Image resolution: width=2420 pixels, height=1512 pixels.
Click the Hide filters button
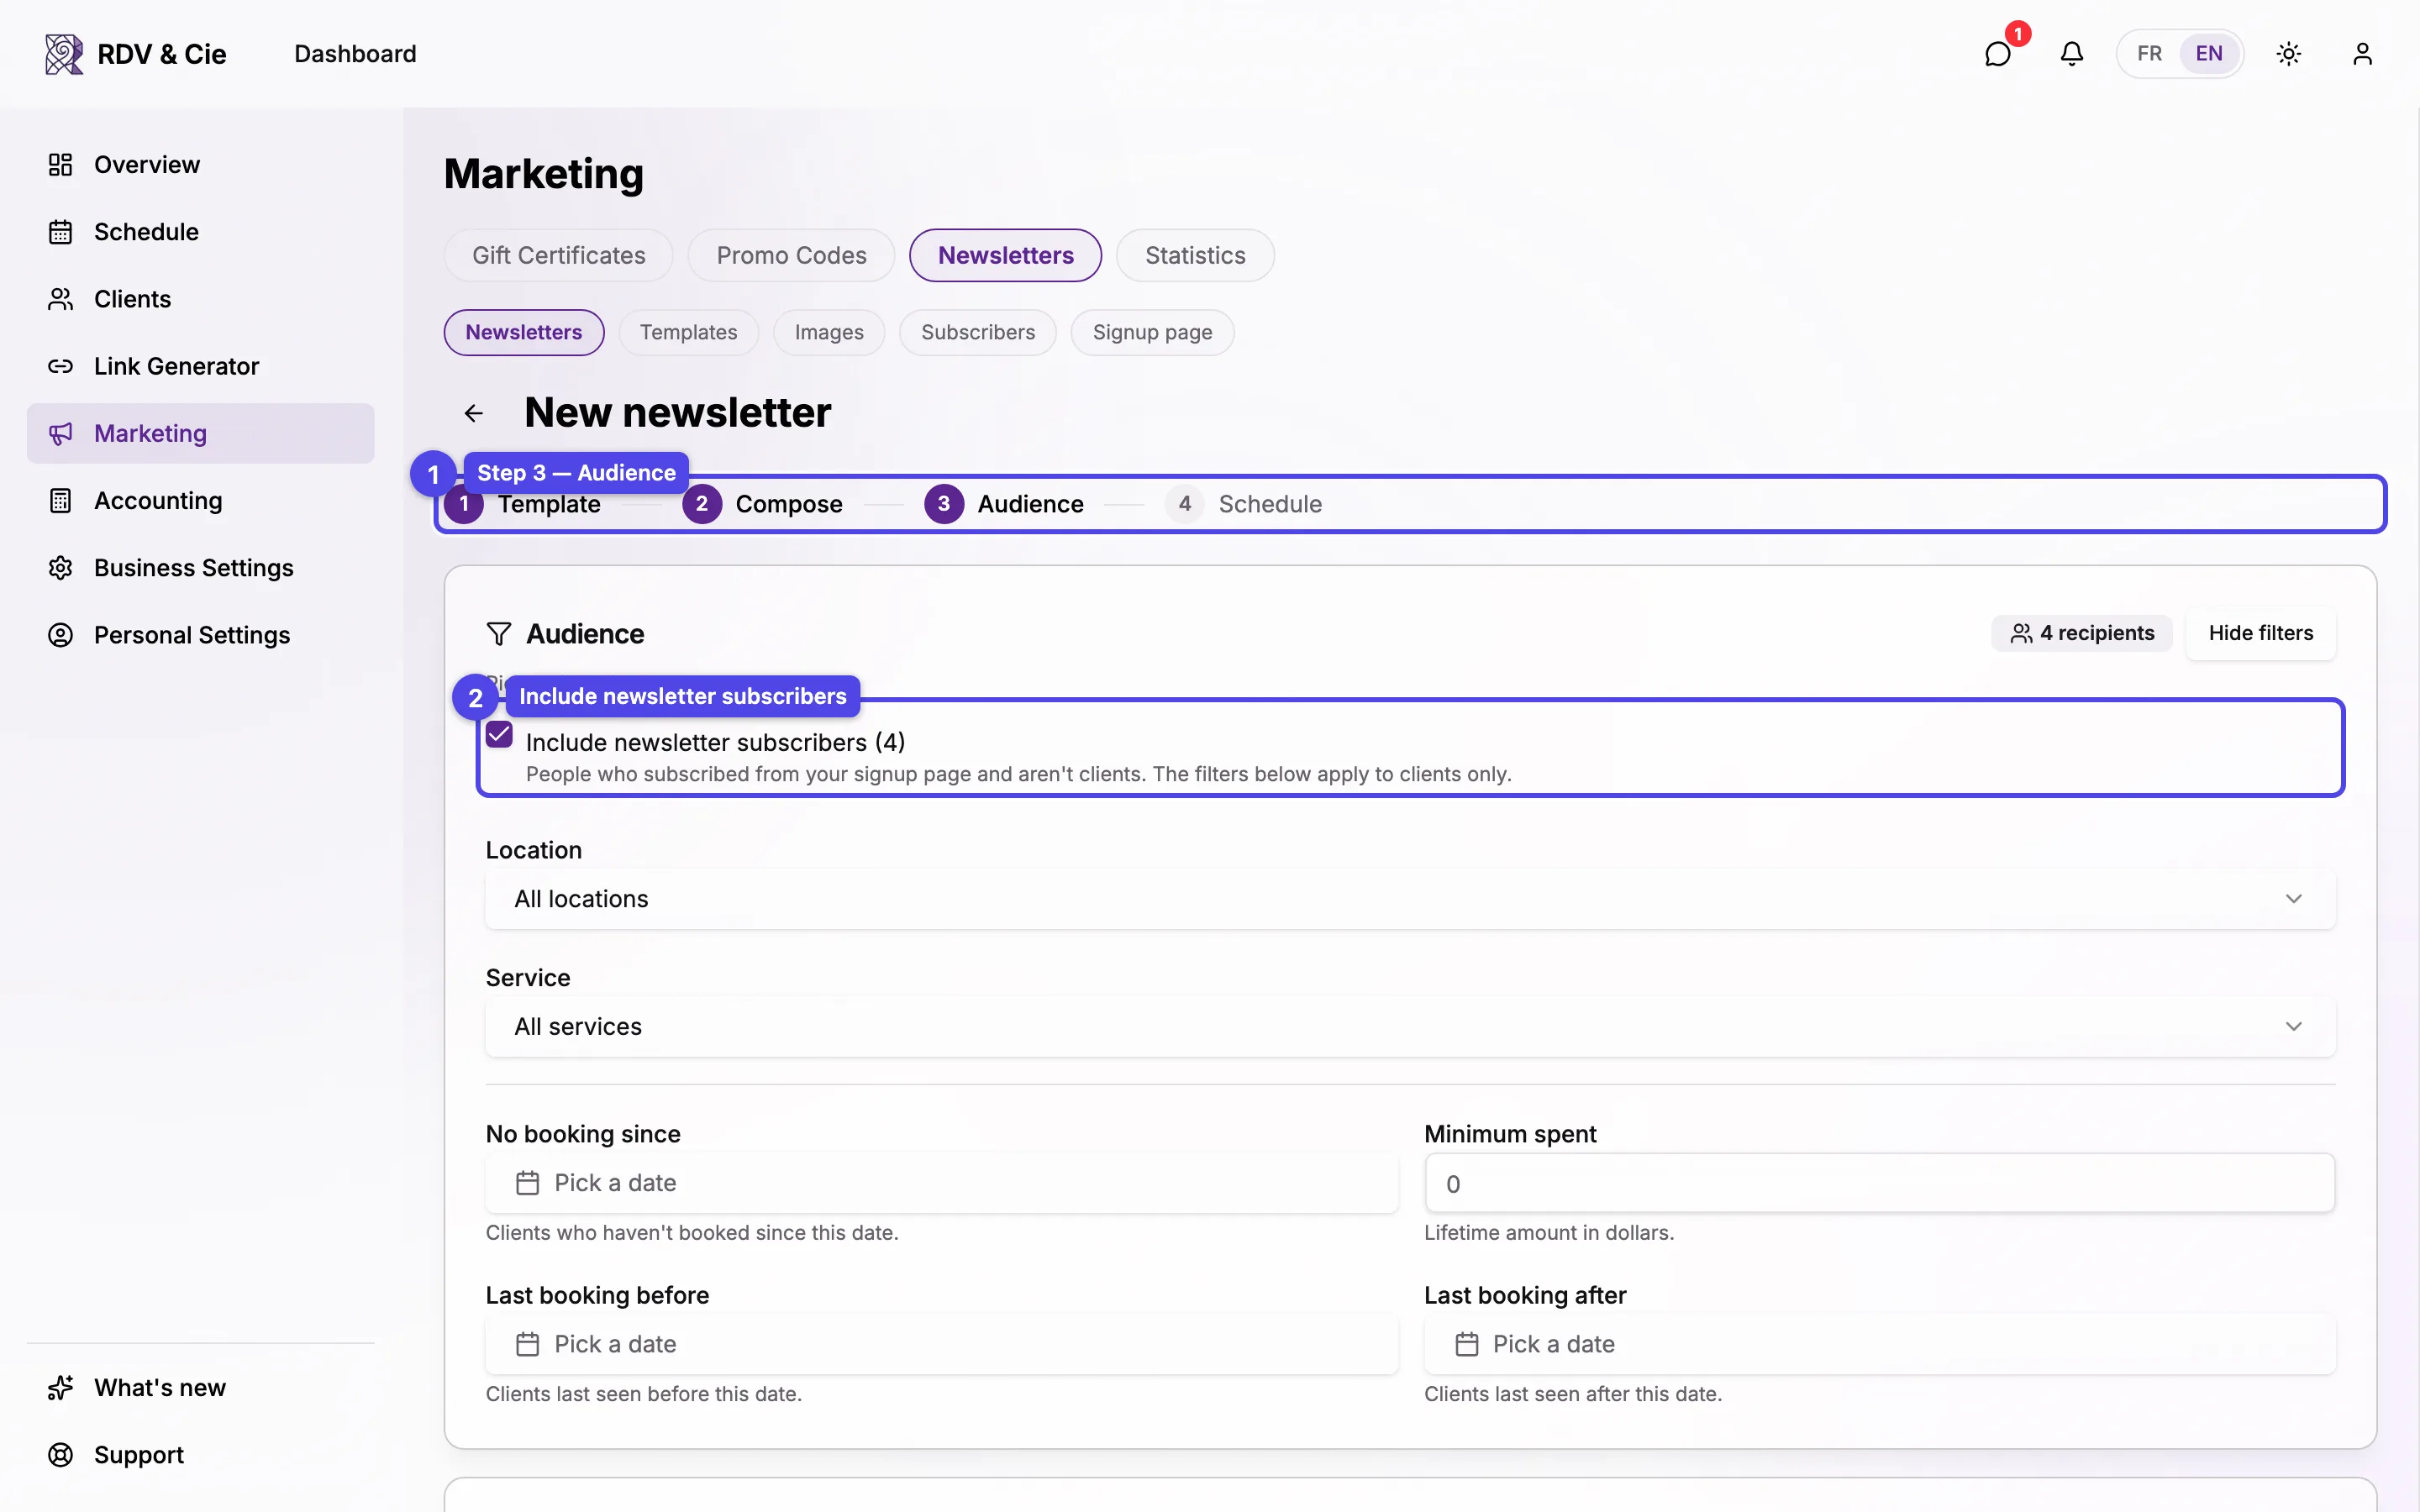pos(2260,633)
